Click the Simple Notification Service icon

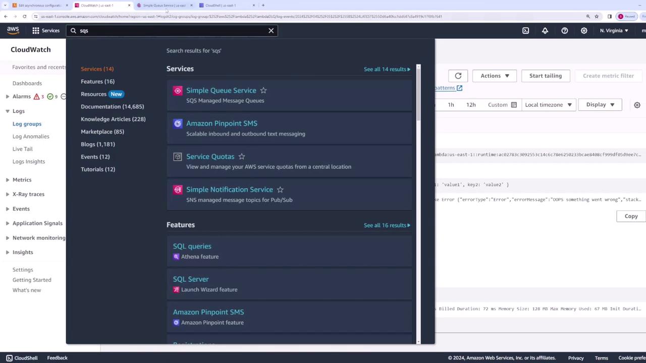tap(178, 190)
